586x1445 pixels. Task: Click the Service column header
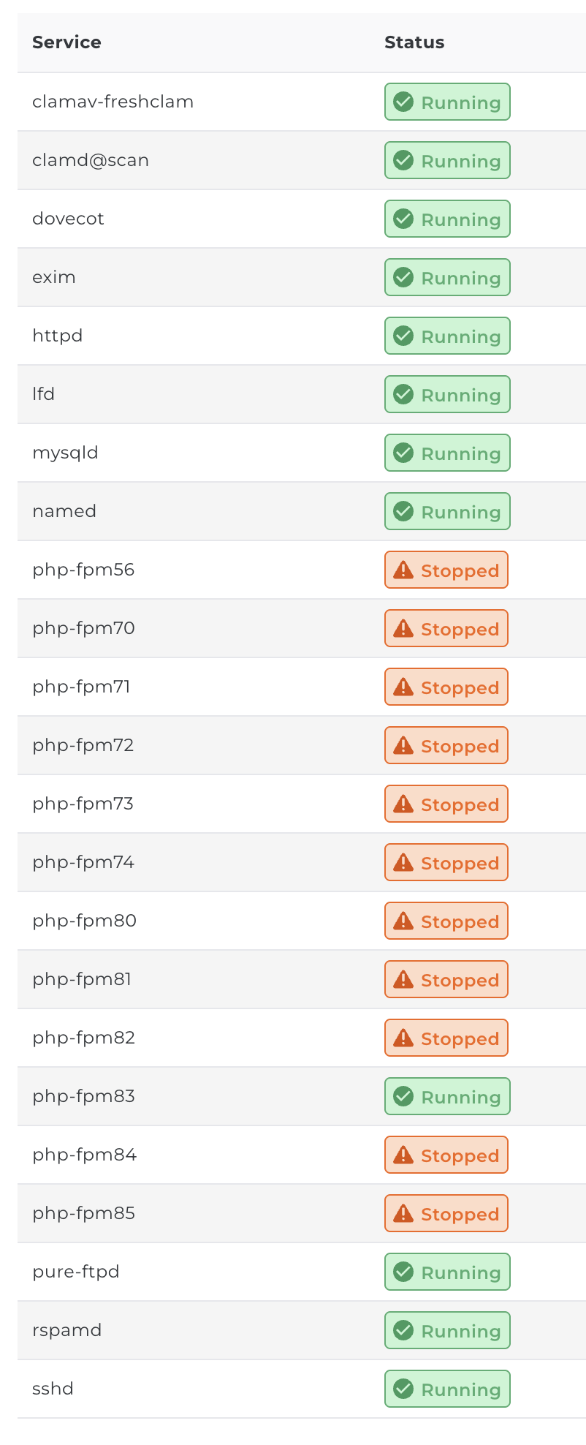click(x=66, y=42)
